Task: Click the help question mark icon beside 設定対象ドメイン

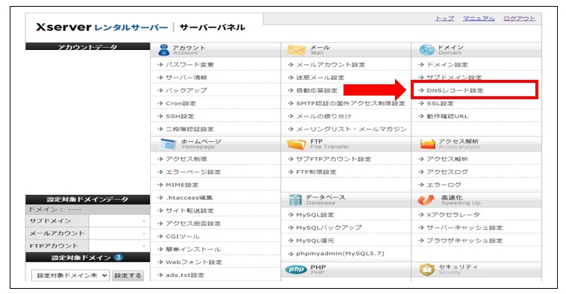Action: pyautogui.click(x=119, y=257)
